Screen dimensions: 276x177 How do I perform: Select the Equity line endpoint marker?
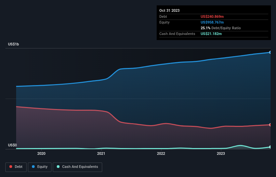270,52
